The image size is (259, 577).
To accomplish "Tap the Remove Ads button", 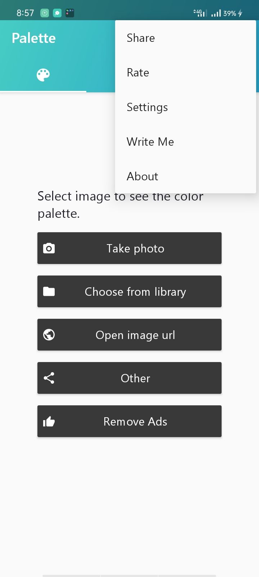I will tap(129, 421).
